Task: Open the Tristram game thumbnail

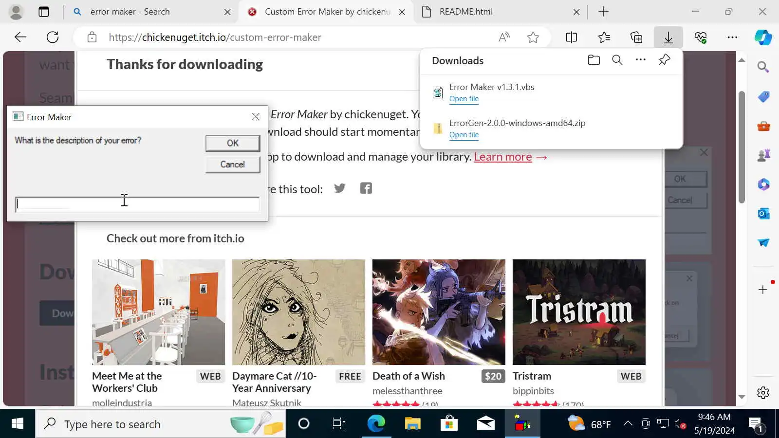Action: 579,312
